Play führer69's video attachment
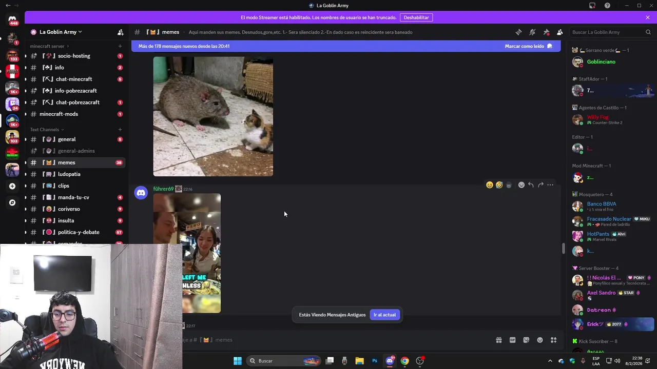 coord(187,253)
